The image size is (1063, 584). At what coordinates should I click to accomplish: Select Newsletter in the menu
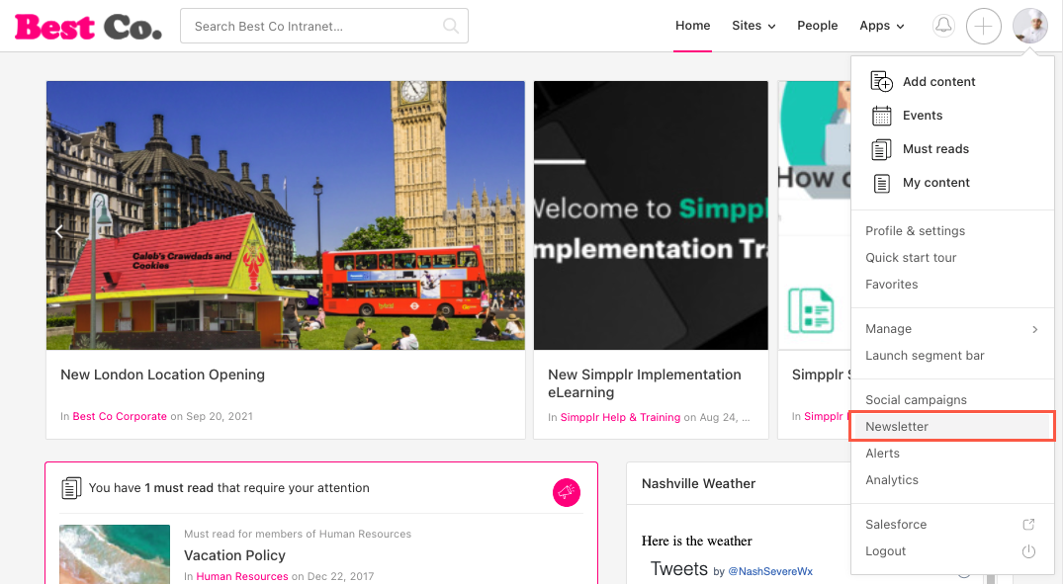click(952, 426)
